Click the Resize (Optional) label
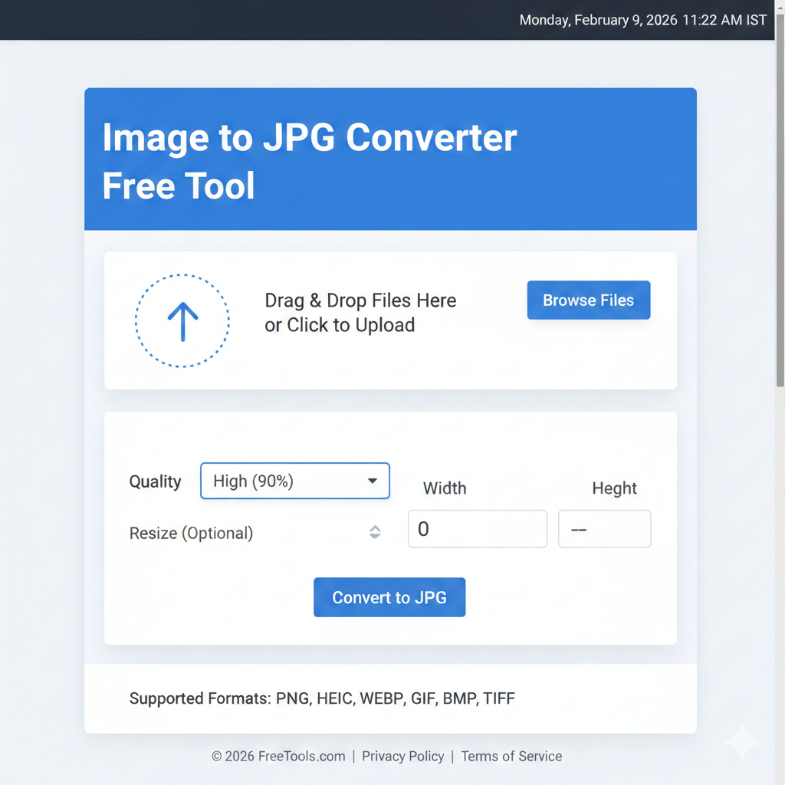785x785 pixels. (191, 533)
